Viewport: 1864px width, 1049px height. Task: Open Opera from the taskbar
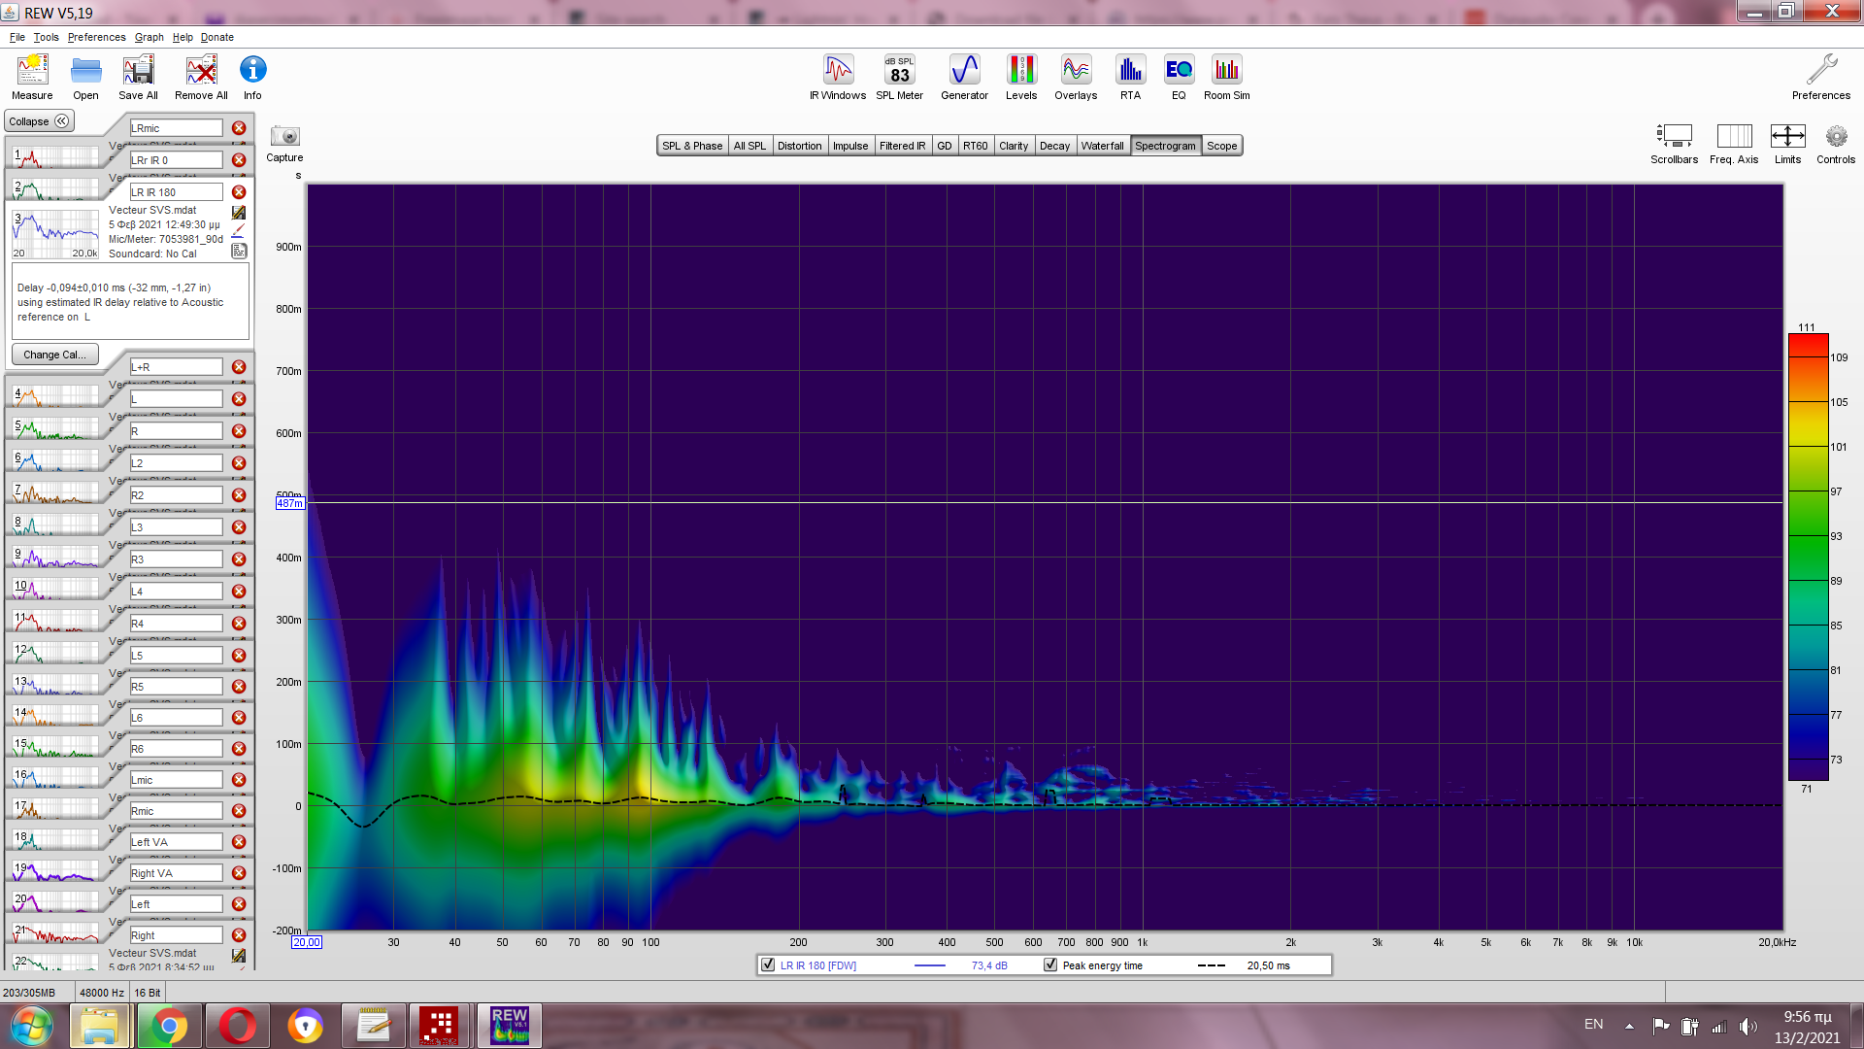coord(237,1026)
